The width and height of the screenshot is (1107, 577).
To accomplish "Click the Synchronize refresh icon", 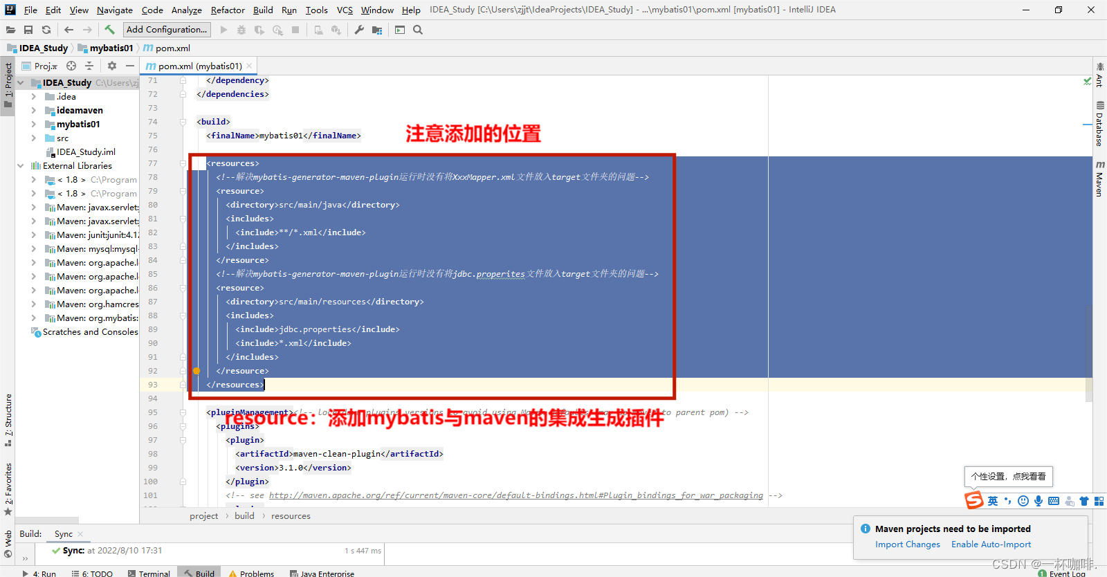I will coord(46,30).
